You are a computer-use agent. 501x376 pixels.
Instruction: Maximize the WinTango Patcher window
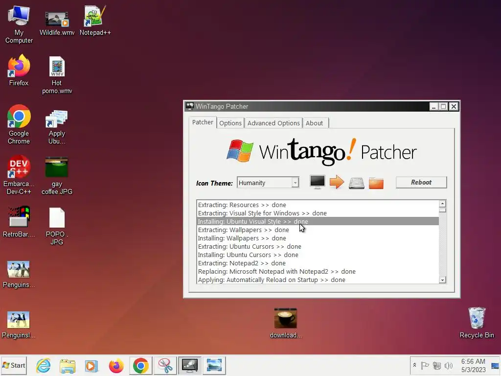pos(443,106)
